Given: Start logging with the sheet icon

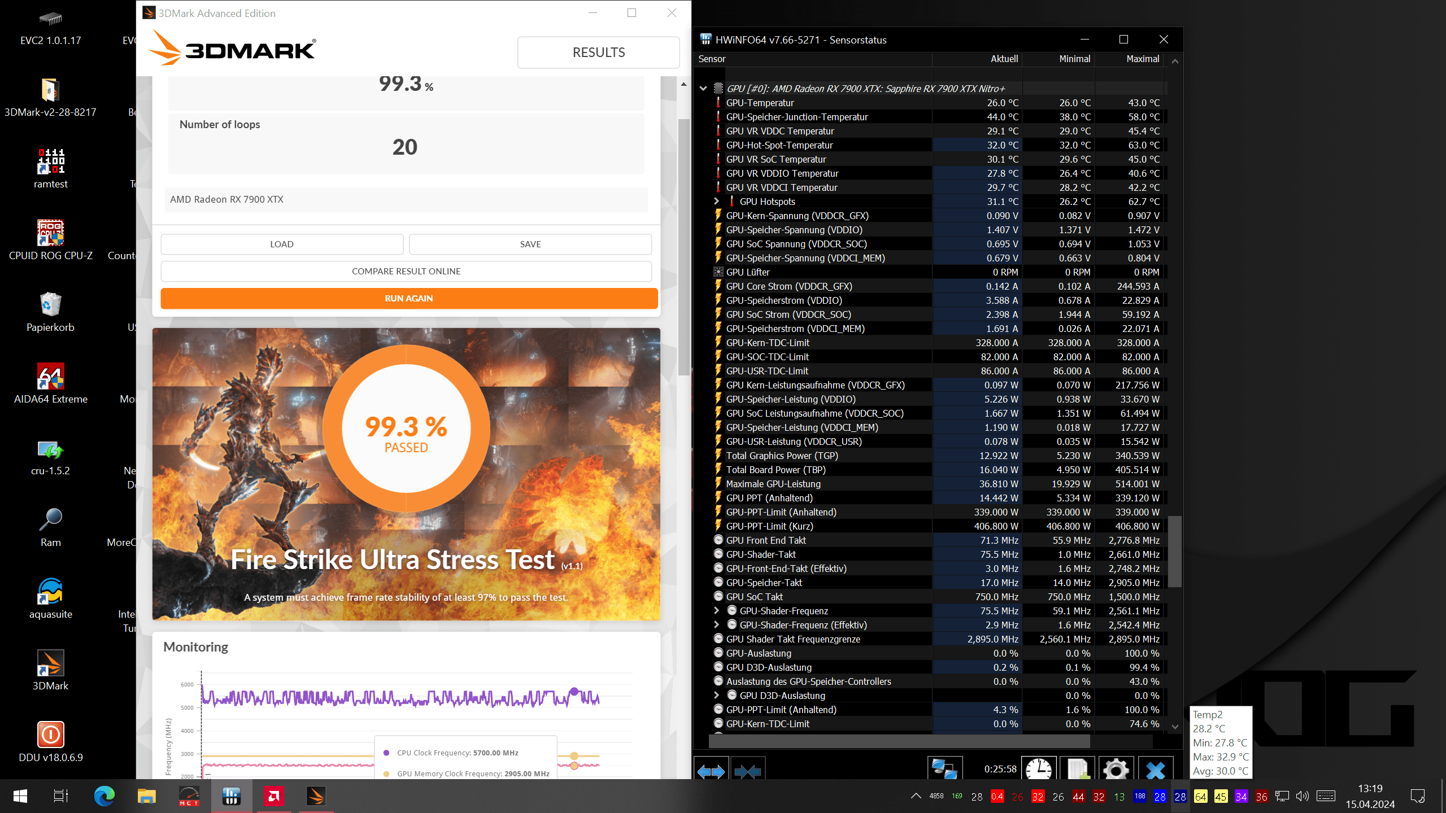Looking at the screenshot, I should [1077, 770].
